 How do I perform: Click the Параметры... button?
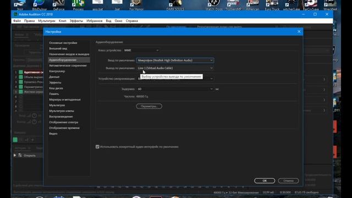(x=149, y=106)
